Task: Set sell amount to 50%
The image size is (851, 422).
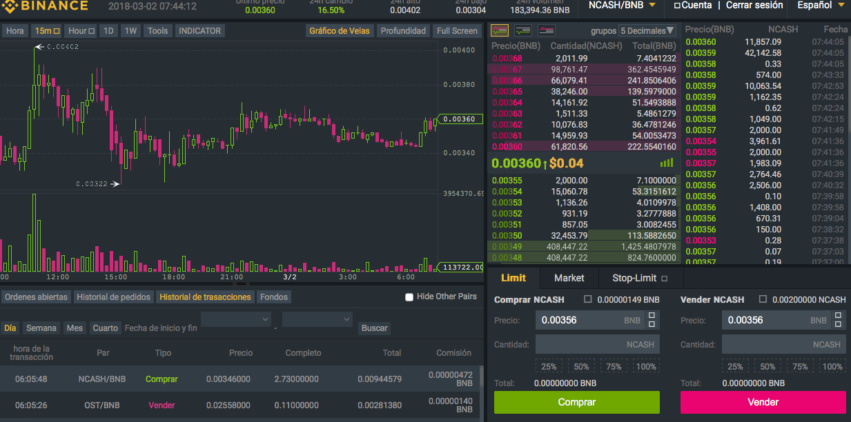Action: pyautogui.click(x=767, y=366)
